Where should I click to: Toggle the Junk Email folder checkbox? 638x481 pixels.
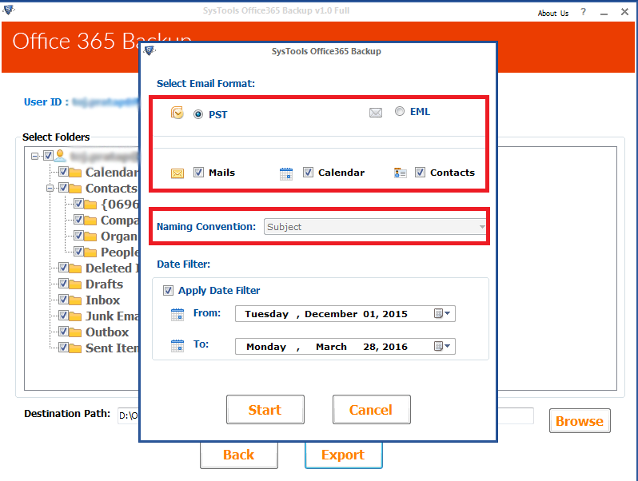click(x=63, y=315)
